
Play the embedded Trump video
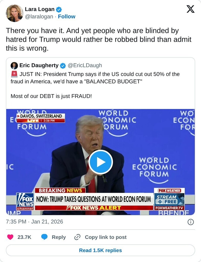pyautogui.click(x=100, y=162)
